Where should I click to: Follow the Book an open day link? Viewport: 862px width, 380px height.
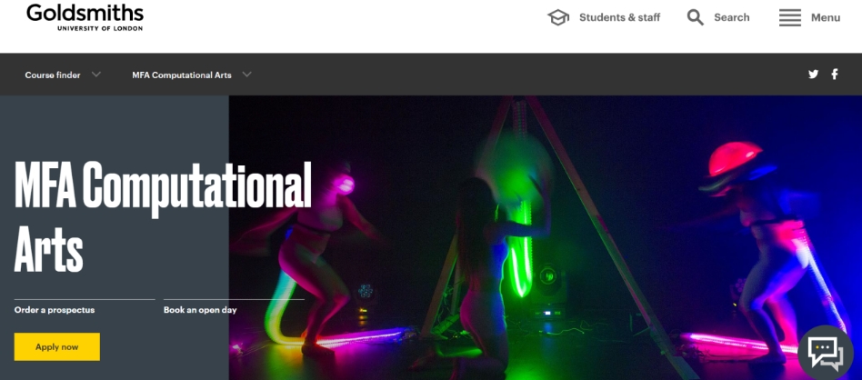tap(200, 310)
